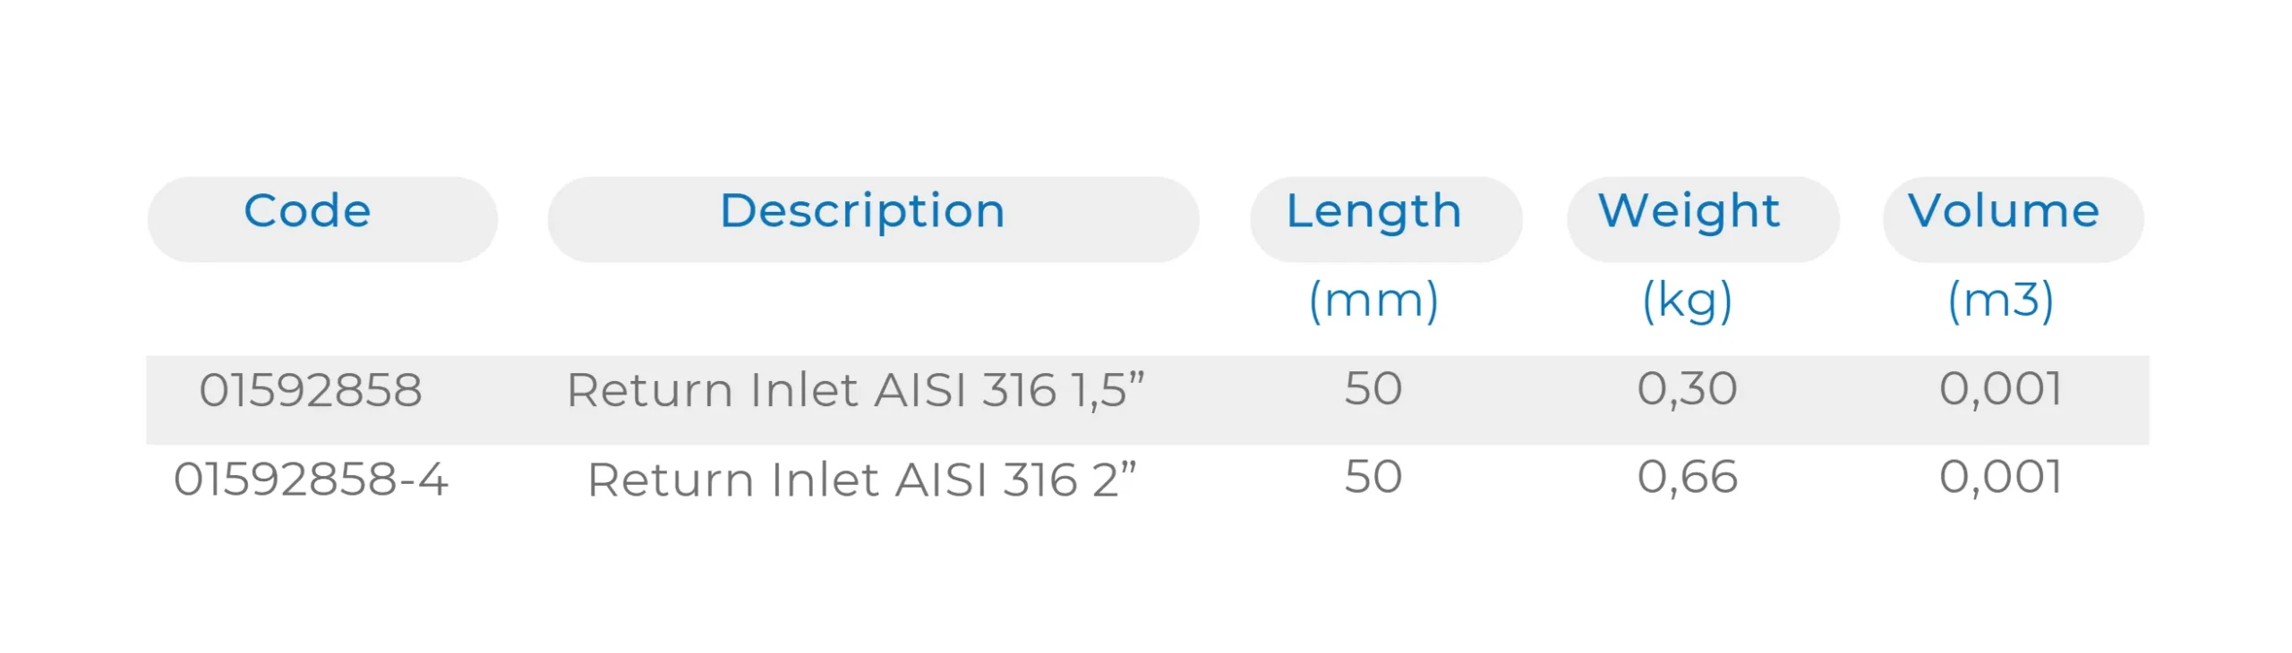Select the Length column header

coord(1373,212)
